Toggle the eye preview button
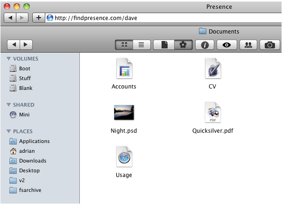The image size is (282, 204). click(x=226, y=45)
